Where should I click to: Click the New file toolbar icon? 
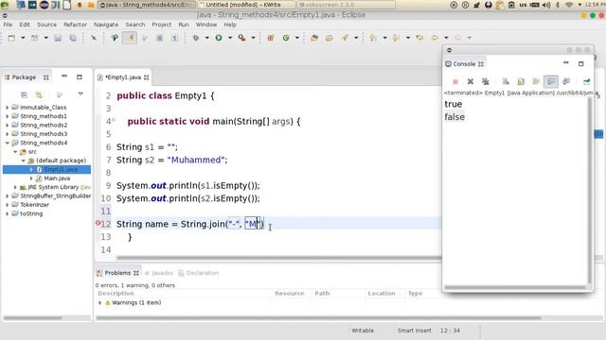[11, 38]
